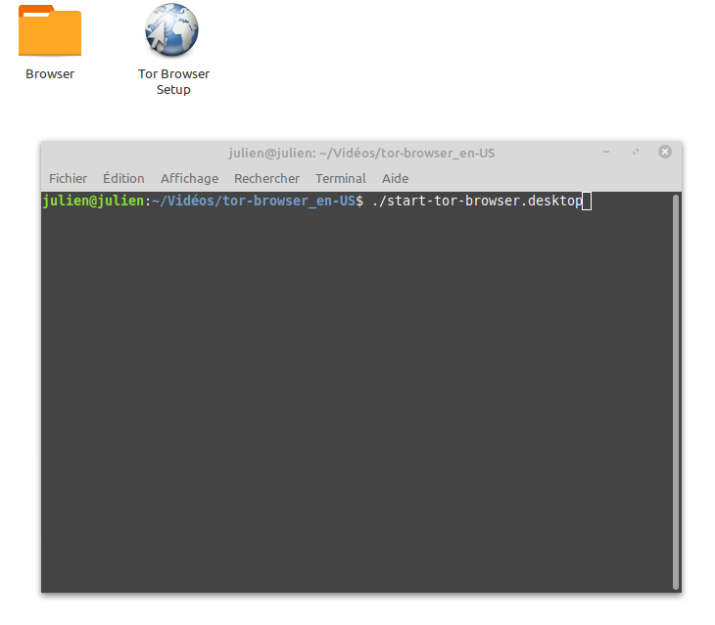Click the terminal vertical scrollbar
Screen dimensions: 715x625
[676, 392]
